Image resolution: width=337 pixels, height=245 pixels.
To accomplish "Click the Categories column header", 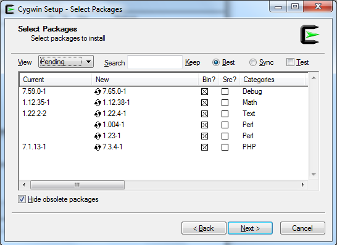I will [x=273, y=80].
